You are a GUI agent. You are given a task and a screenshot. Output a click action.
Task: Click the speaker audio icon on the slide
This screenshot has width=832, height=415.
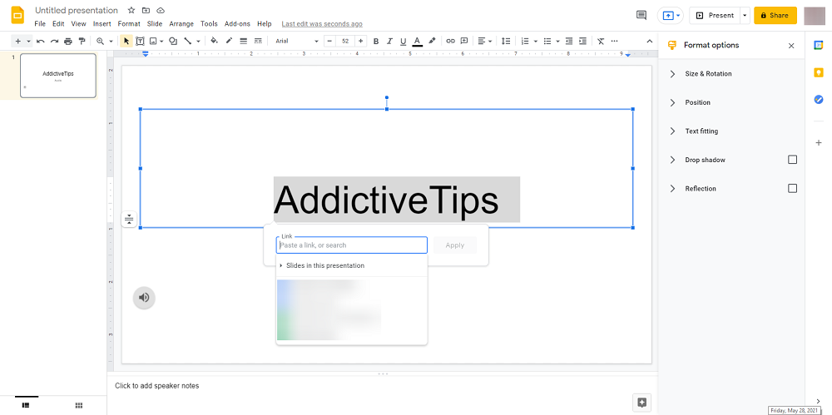[144, 298]
